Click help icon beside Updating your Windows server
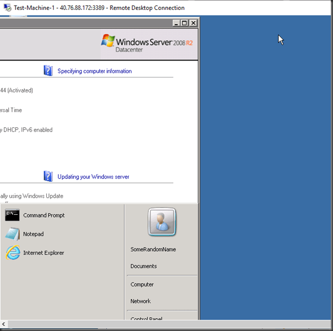Screen dimensions: 333x331 (x=48, y=176)
